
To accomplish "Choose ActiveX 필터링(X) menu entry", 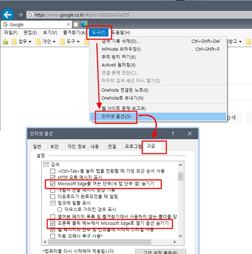I will coord(158,65).
